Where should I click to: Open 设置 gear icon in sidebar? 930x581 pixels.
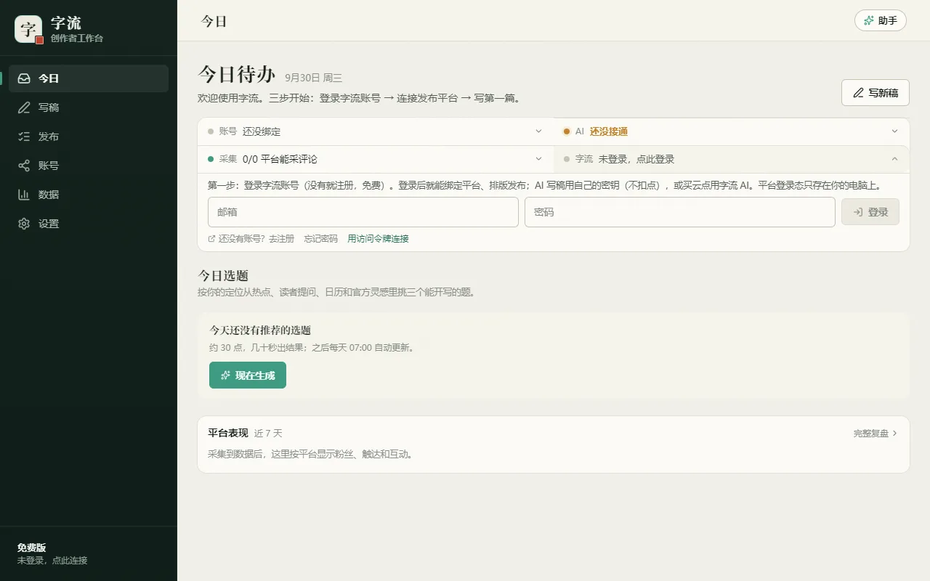tap(24, 224)
